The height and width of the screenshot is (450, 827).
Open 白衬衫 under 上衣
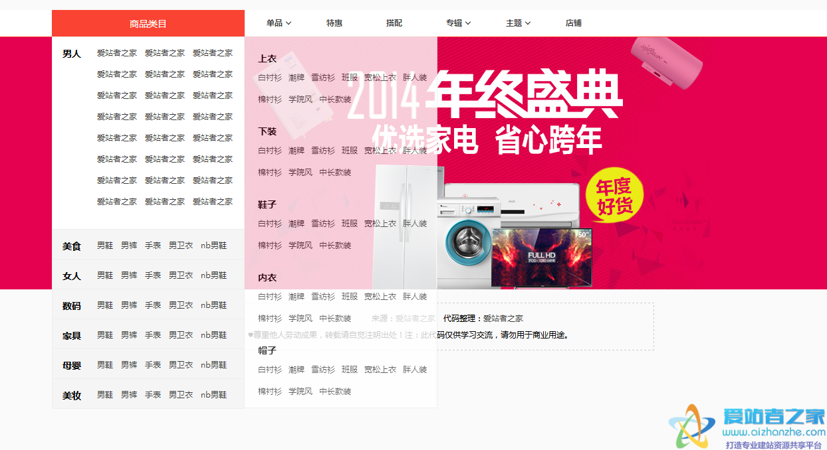[x=270, y=78]
